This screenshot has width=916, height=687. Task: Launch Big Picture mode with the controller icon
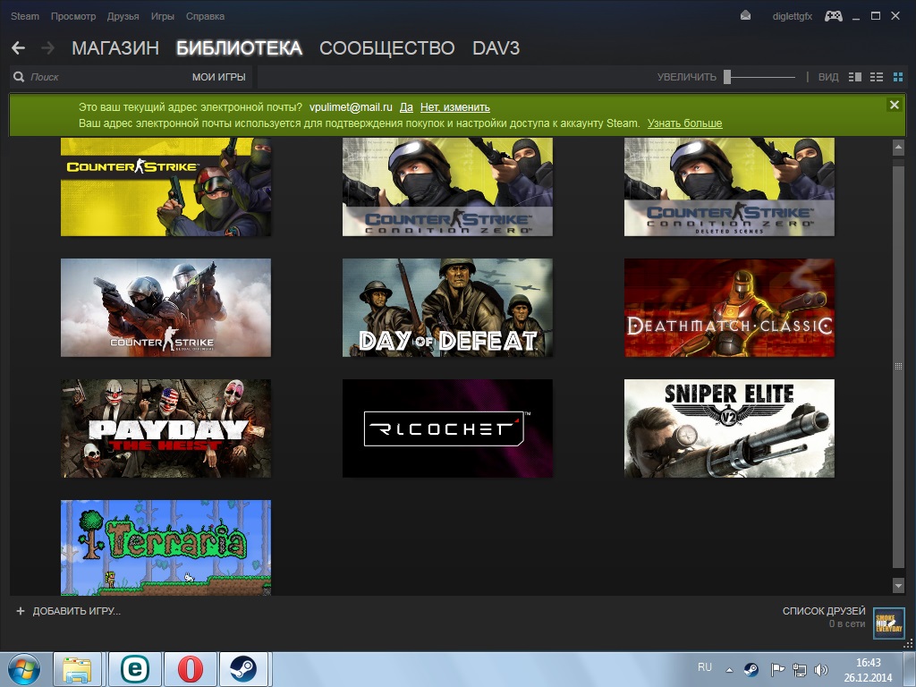tap(833, 16)
